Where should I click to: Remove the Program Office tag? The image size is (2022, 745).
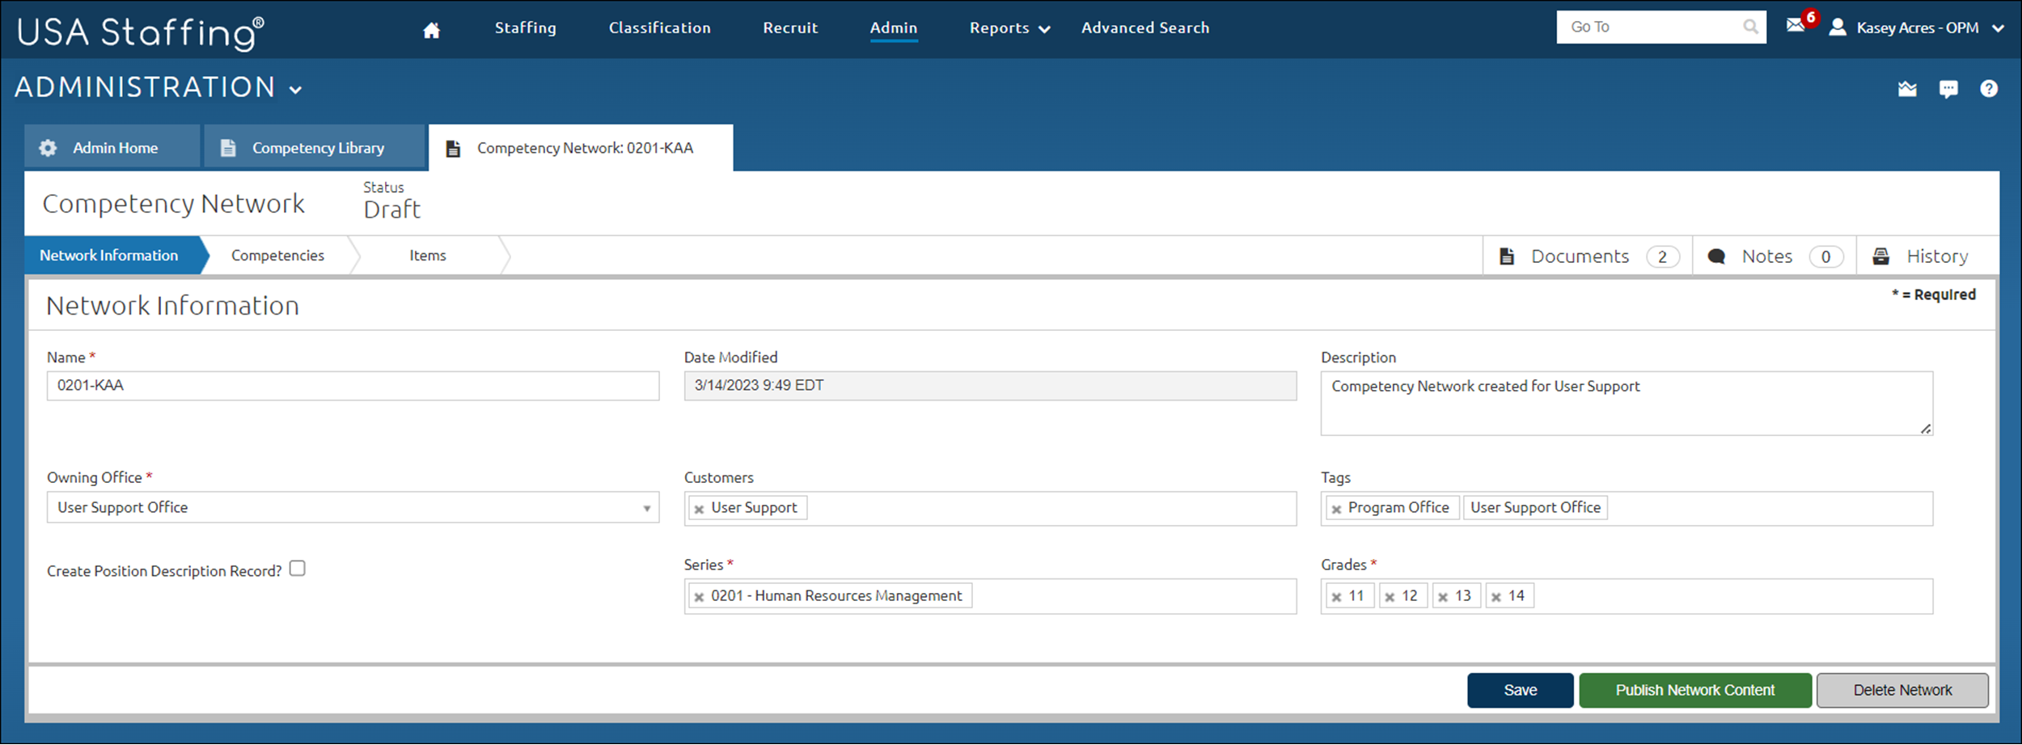1336,510
